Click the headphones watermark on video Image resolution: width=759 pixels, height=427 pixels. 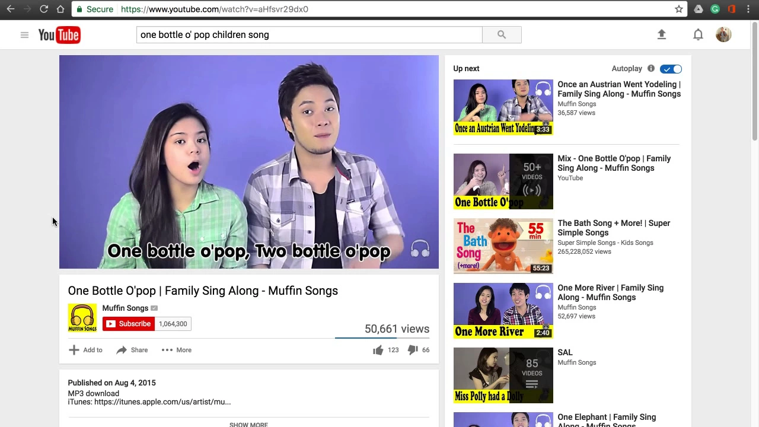(420, 248)
